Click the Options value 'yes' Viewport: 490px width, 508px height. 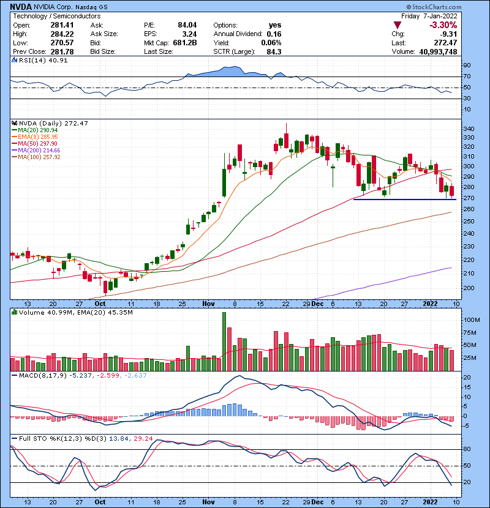(x=275, y=25)
